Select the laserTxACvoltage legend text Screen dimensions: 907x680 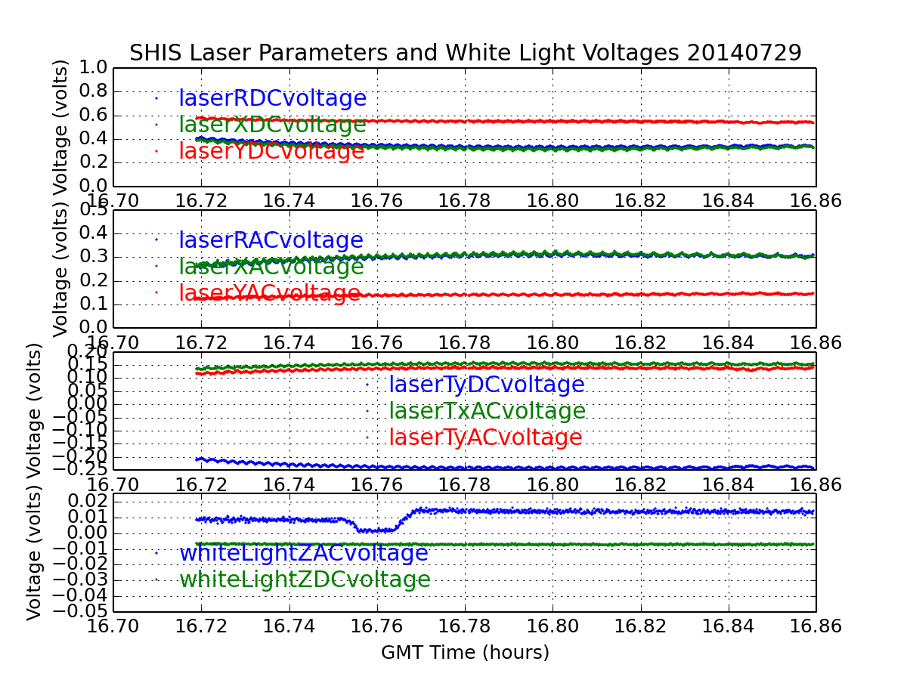pyautogui.click(x=487, y=411)
